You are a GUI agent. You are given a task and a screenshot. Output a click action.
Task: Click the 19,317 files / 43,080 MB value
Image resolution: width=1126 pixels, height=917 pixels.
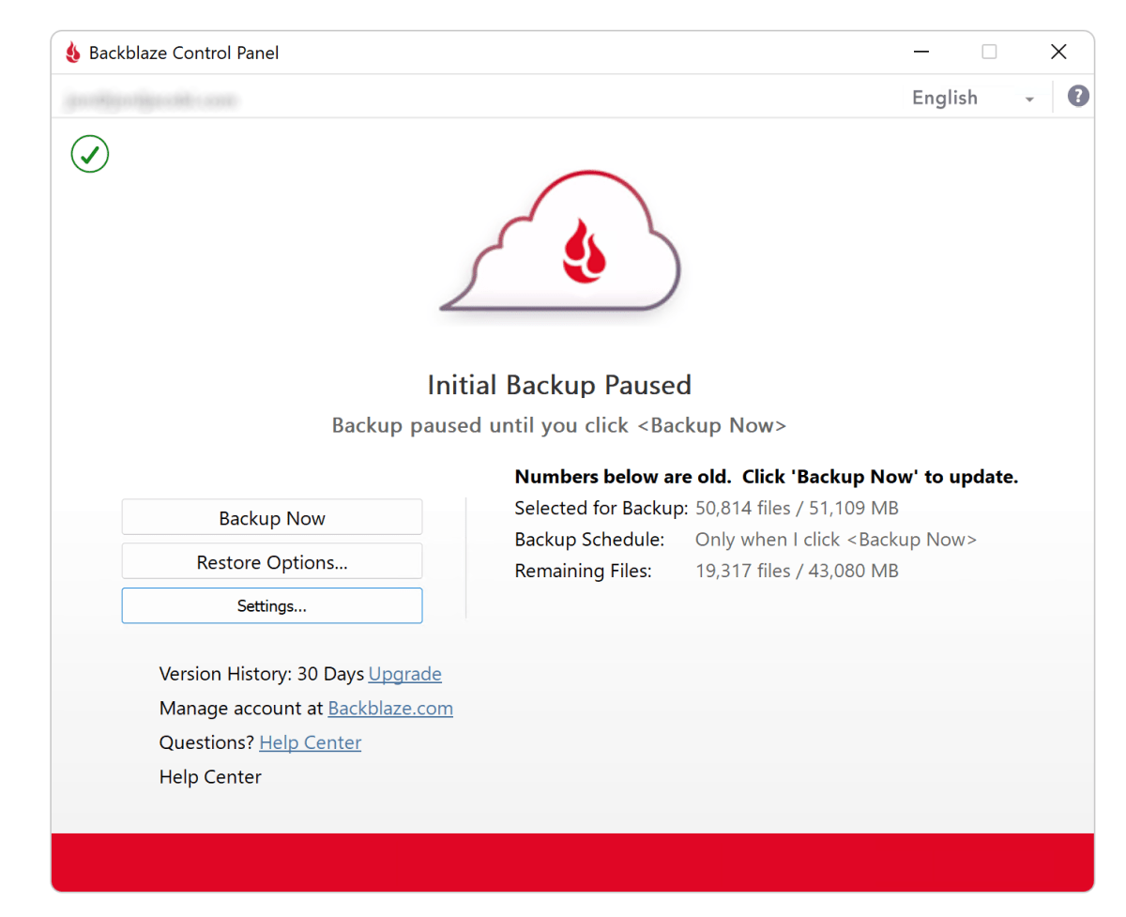coord(797,571)
